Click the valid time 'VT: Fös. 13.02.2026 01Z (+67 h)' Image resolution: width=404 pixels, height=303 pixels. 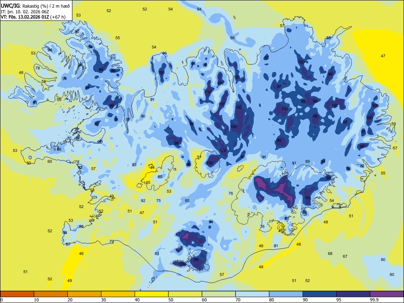coord(33,17)
